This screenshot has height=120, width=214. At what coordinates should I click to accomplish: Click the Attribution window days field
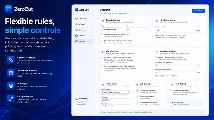[179, 31]
